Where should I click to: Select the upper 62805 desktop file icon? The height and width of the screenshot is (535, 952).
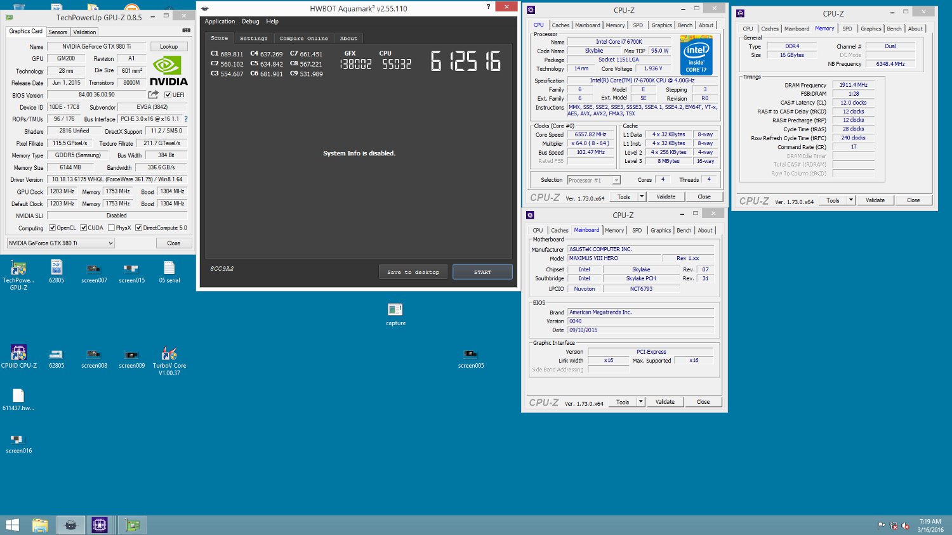pos(56,271)
